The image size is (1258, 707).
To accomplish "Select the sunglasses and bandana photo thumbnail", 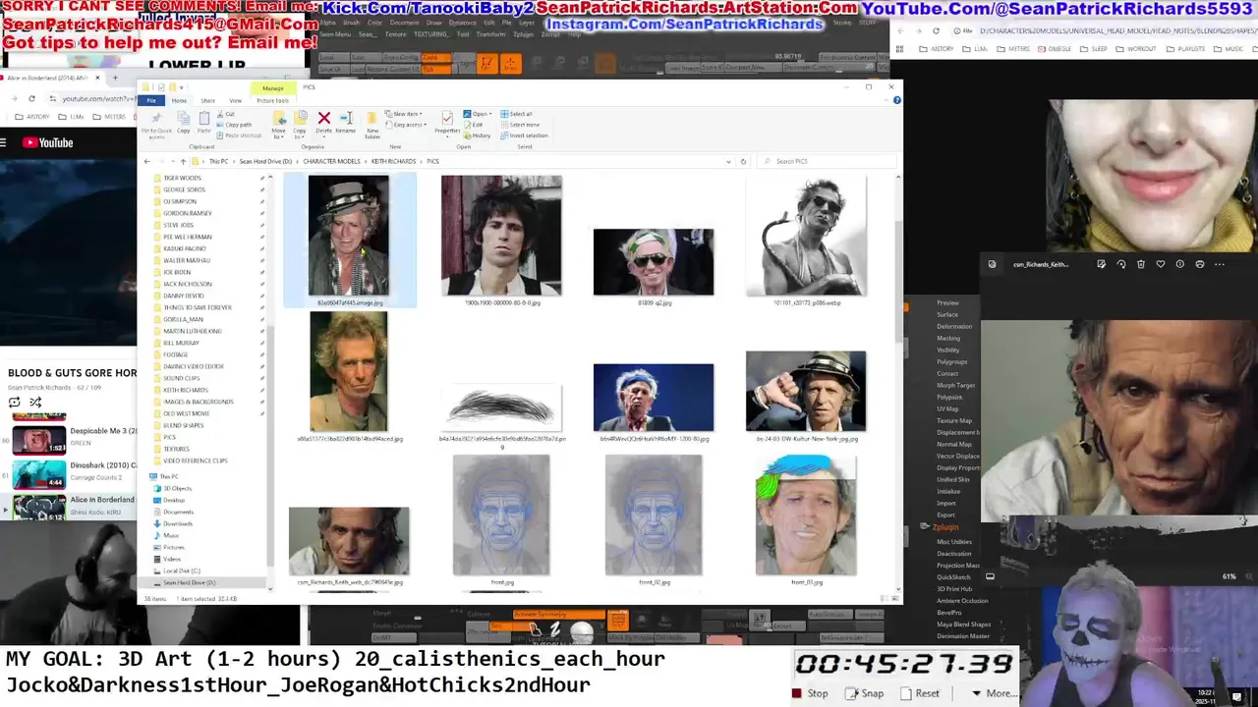I will coord(654,261).
